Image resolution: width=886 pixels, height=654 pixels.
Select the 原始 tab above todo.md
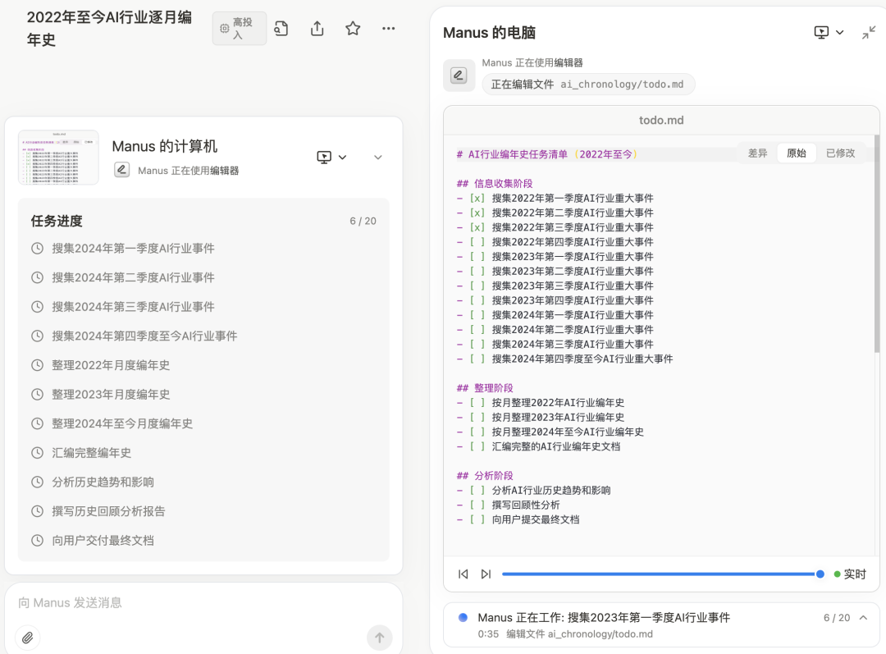point(797,153)
